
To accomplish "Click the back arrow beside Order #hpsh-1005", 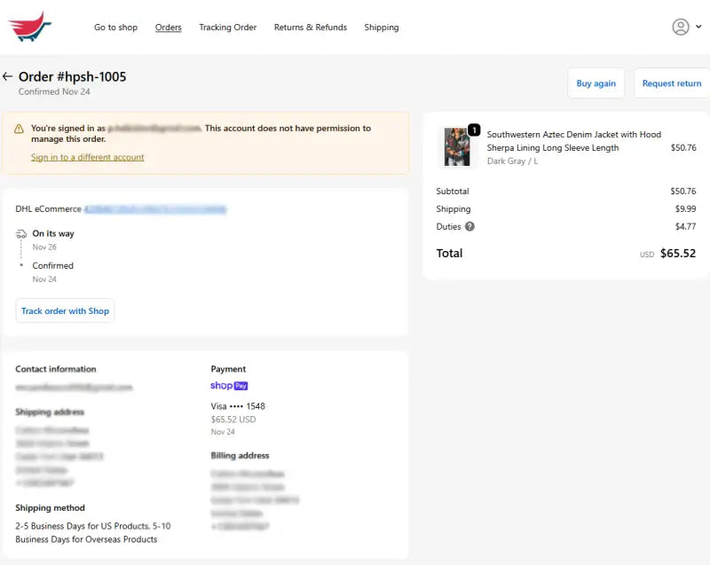I will 8,76.
